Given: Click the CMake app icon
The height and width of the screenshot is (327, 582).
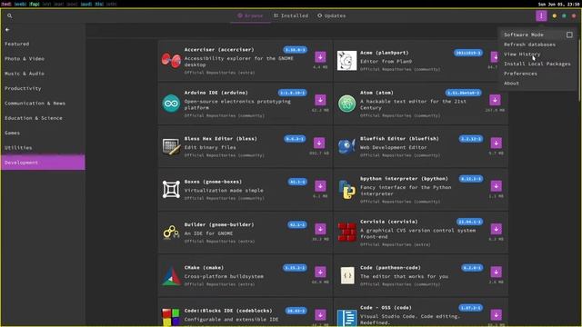Looking at the screenshot, I should pyautogui.click(x=171, y=275).
